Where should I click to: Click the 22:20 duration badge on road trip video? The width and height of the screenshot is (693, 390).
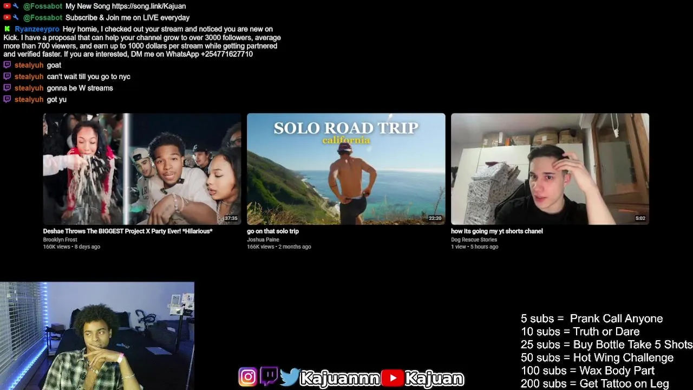[x=435, y=218]
